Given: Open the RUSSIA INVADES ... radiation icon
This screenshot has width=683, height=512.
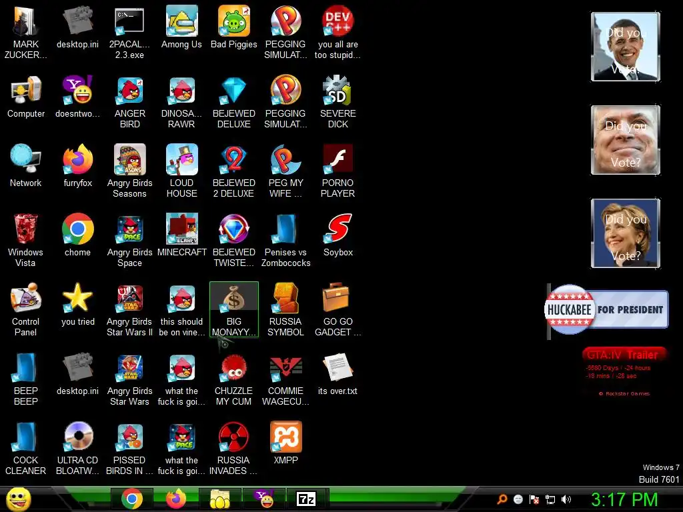Looking at the screenshot, I should click(233, 449).
